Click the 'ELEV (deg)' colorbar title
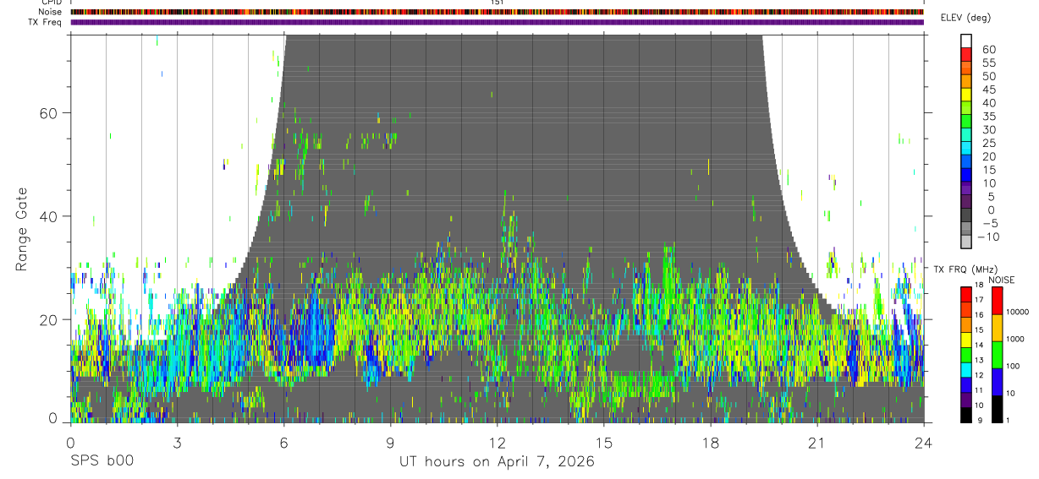Viewport: 1039px width, 479px height. click(966, 18)
